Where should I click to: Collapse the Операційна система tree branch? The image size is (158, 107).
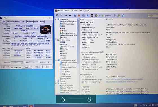point(56,60)
